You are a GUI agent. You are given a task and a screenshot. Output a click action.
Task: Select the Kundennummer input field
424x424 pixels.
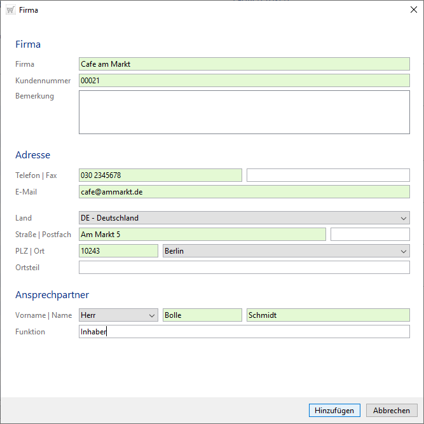pos(244,81)
